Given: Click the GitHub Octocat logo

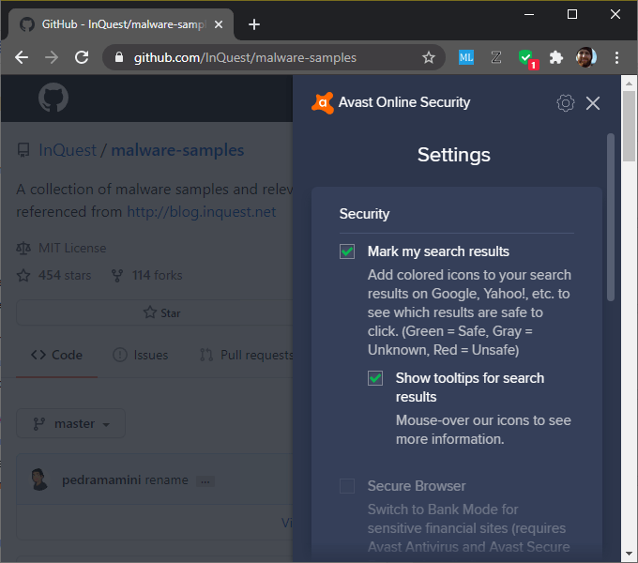Looking at the screenshot, I should point(54,99).
